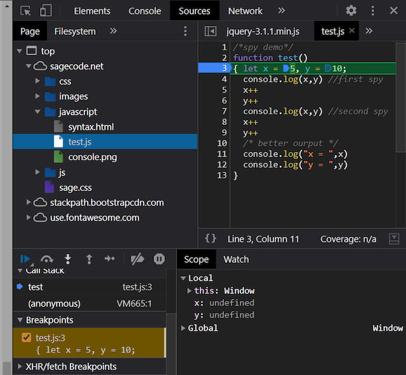This screenshot has height=375, width=406.
Task: Expand the Global scope section
Action: click(184, 328)
